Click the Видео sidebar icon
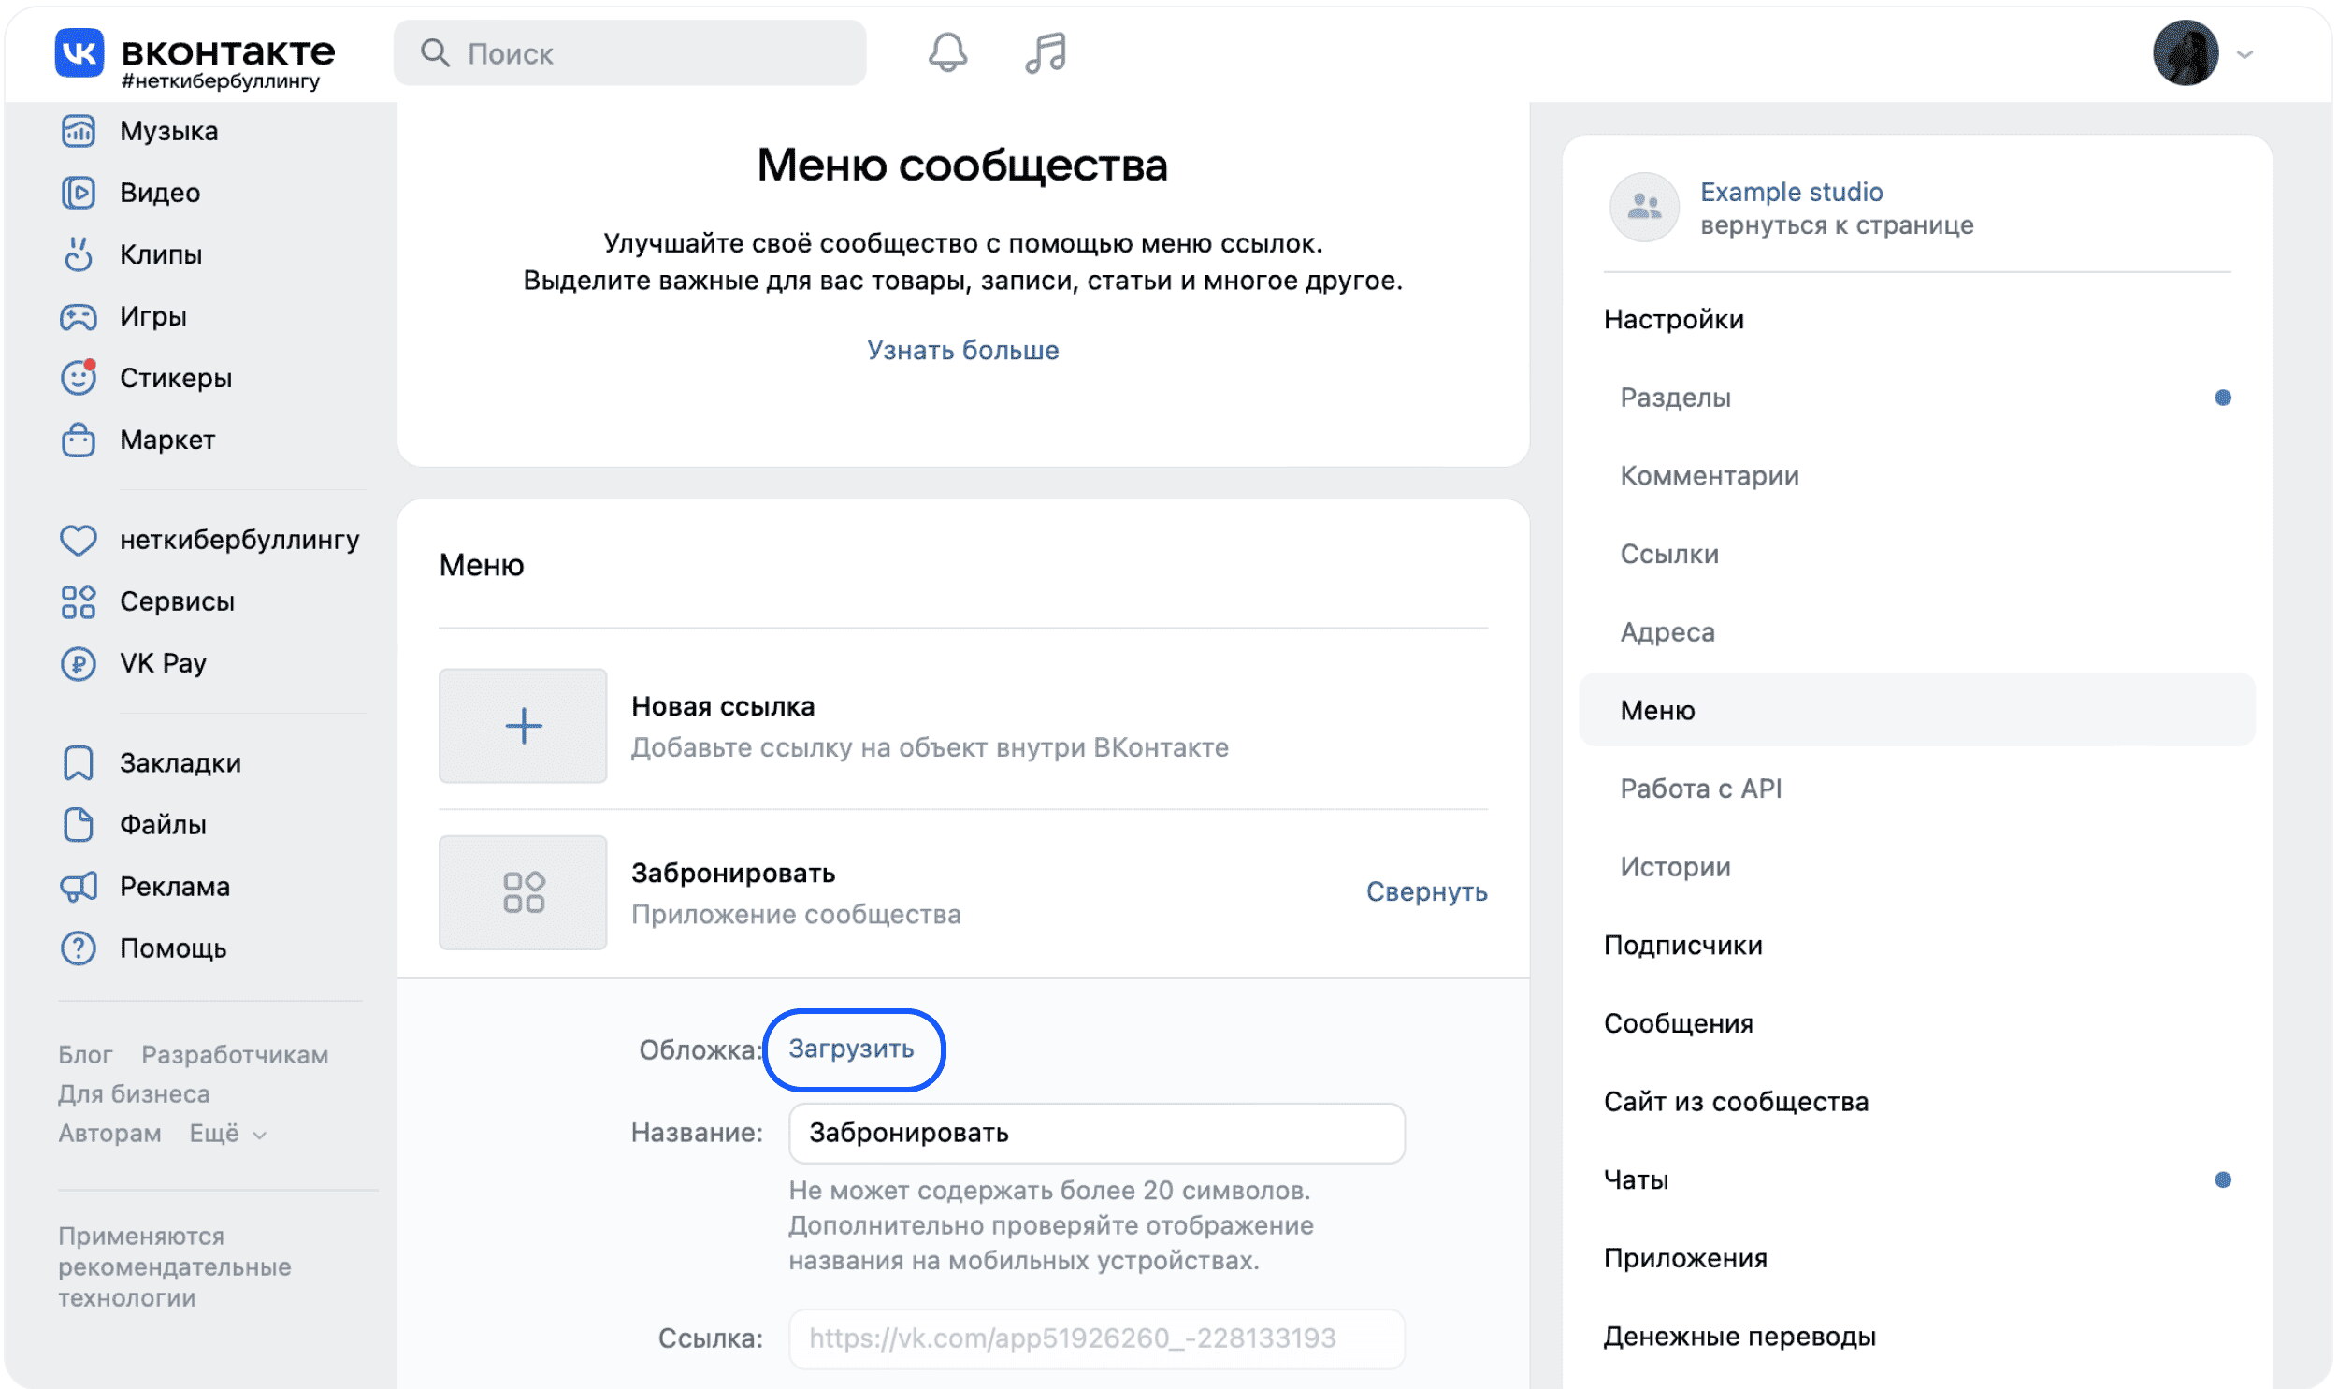This screenshot has height=1389, width=2338. 79,193
